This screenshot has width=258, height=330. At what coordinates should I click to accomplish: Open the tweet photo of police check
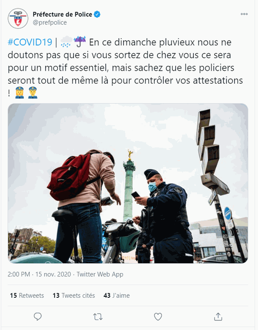pyautogui.click(x=128, y=184)
